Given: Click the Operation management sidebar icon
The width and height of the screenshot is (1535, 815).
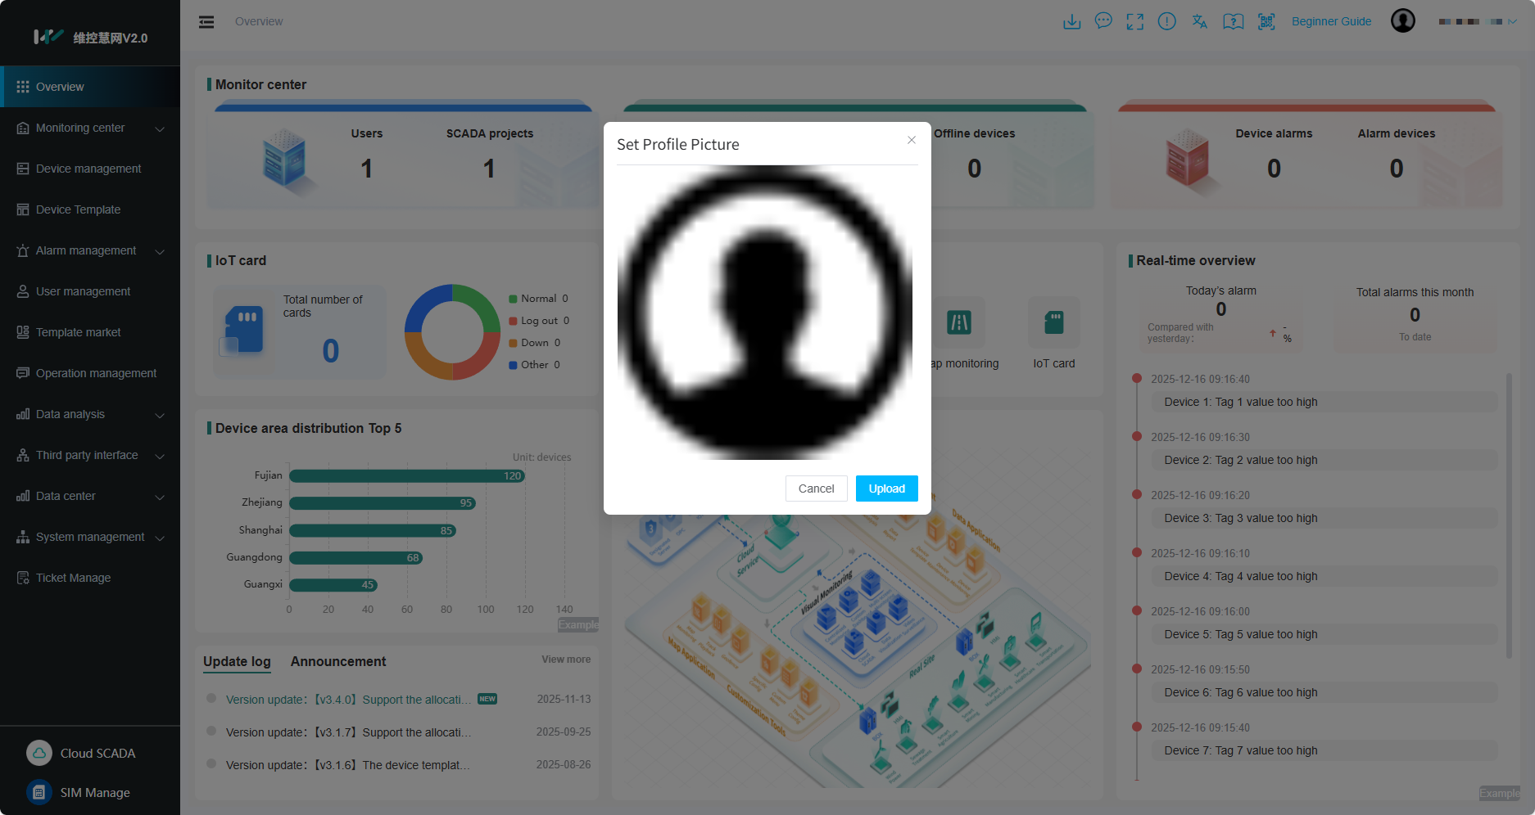Looking at the screenshot, I should [23, 373].
